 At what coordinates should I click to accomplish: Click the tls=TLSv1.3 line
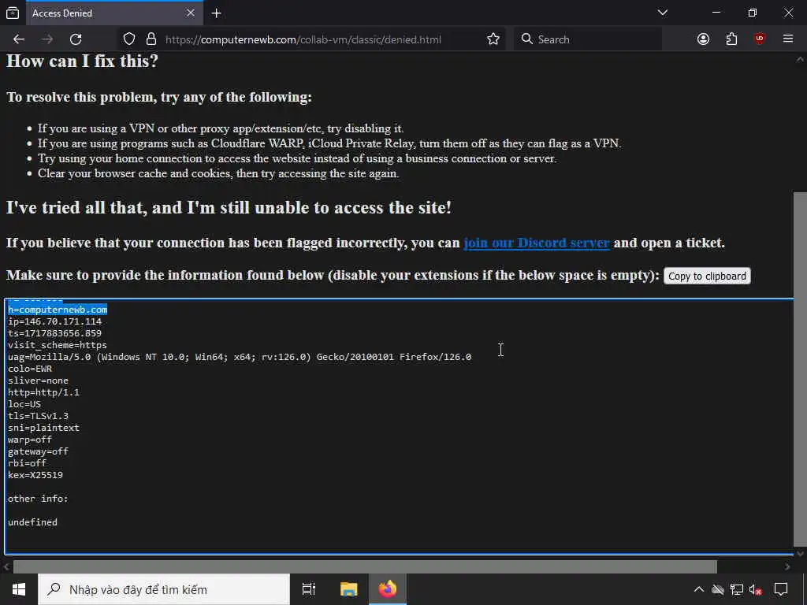click(x=38, y=416)
